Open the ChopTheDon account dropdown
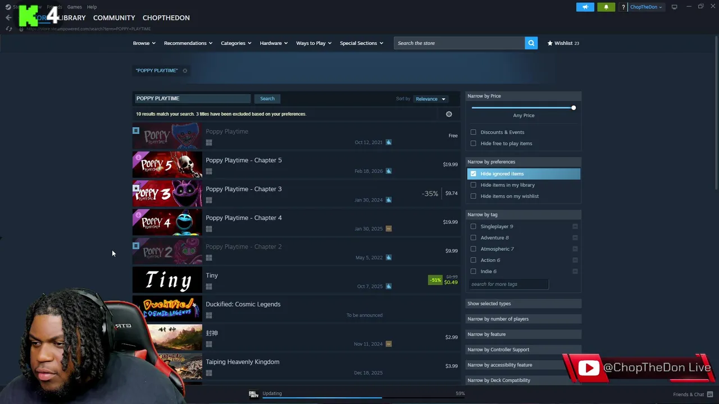 646,7
